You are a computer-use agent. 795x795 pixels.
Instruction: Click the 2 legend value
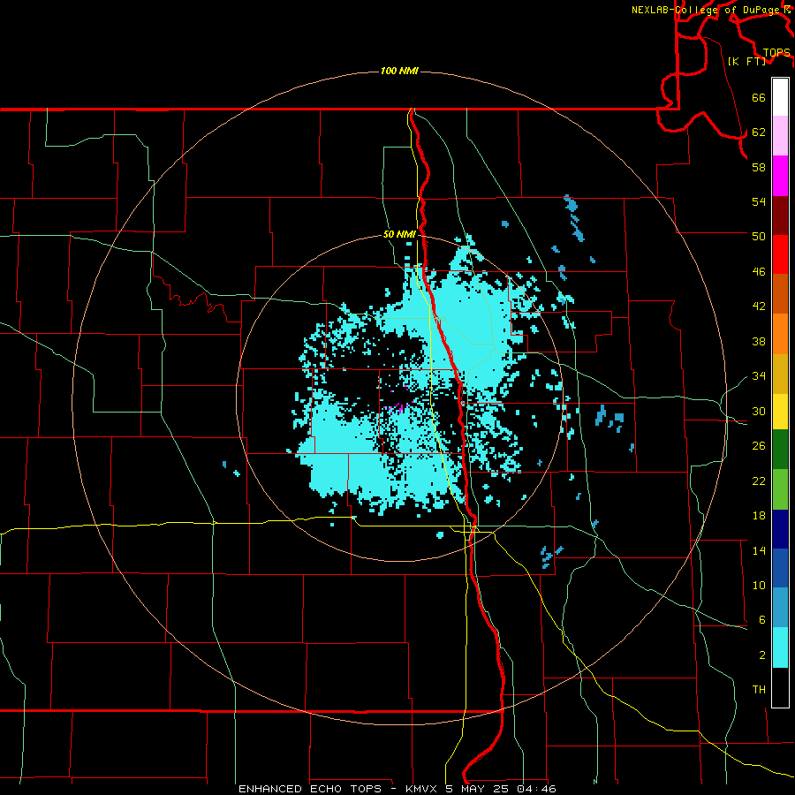[761, 655]
